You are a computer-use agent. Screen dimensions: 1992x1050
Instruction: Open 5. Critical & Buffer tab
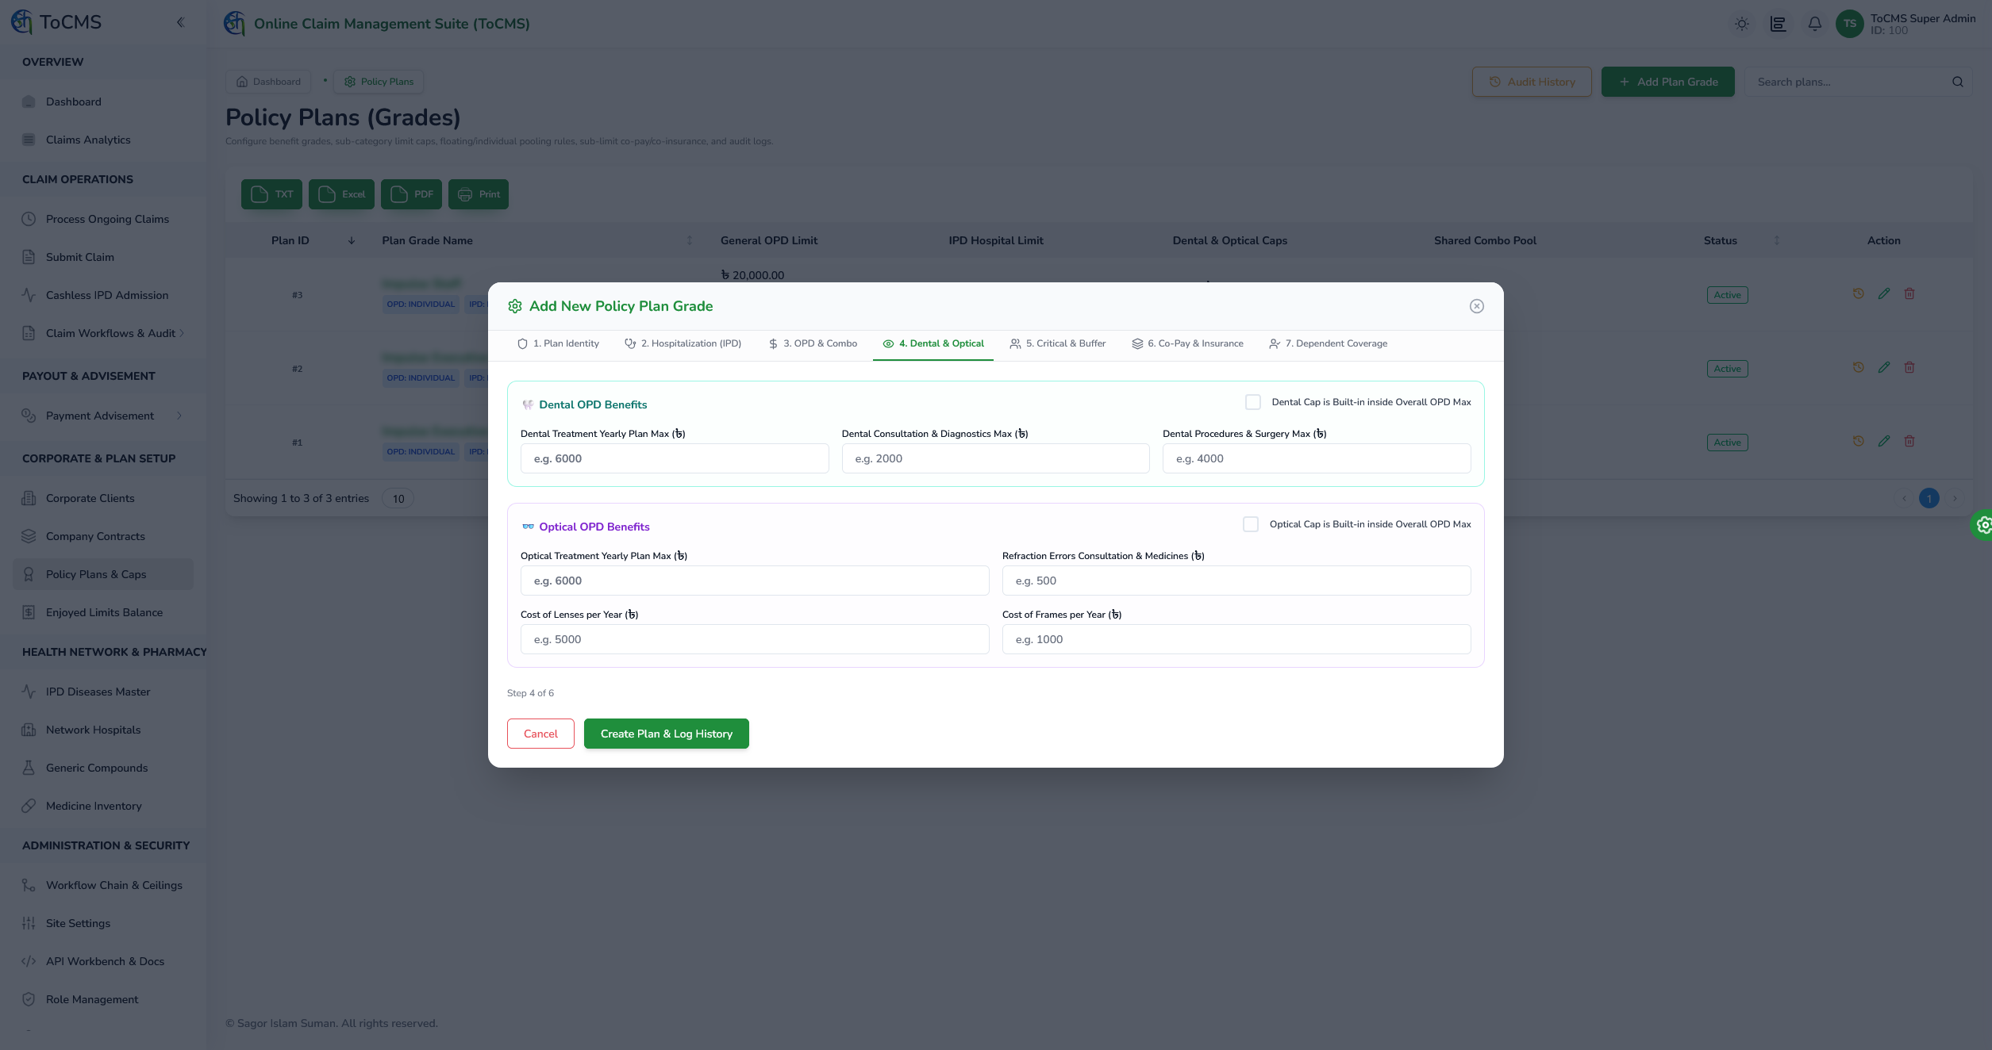(x=1058, y=343)
